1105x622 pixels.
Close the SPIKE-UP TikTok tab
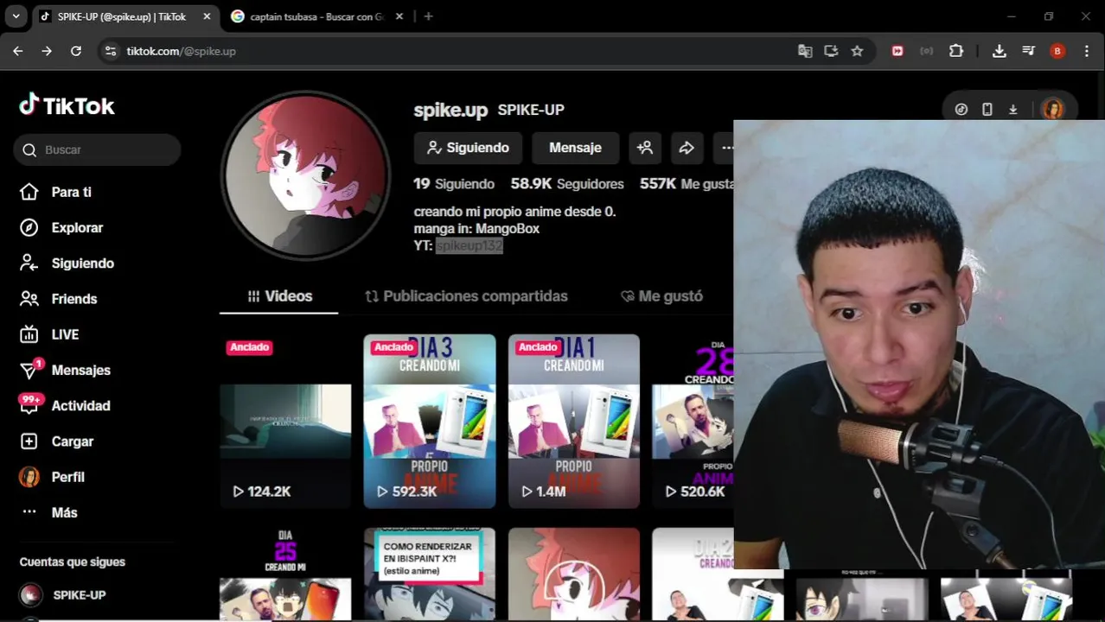[x=207, y=16]
